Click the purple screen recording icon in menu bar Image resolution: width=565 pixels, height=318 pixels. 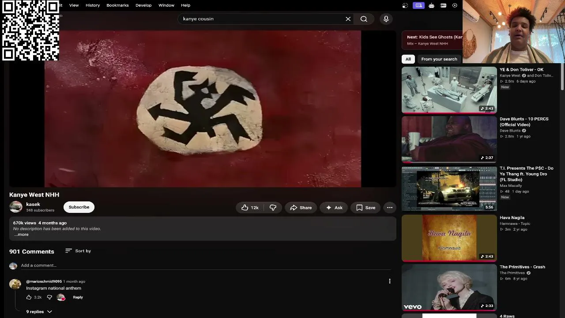click(x=418, y=5)
